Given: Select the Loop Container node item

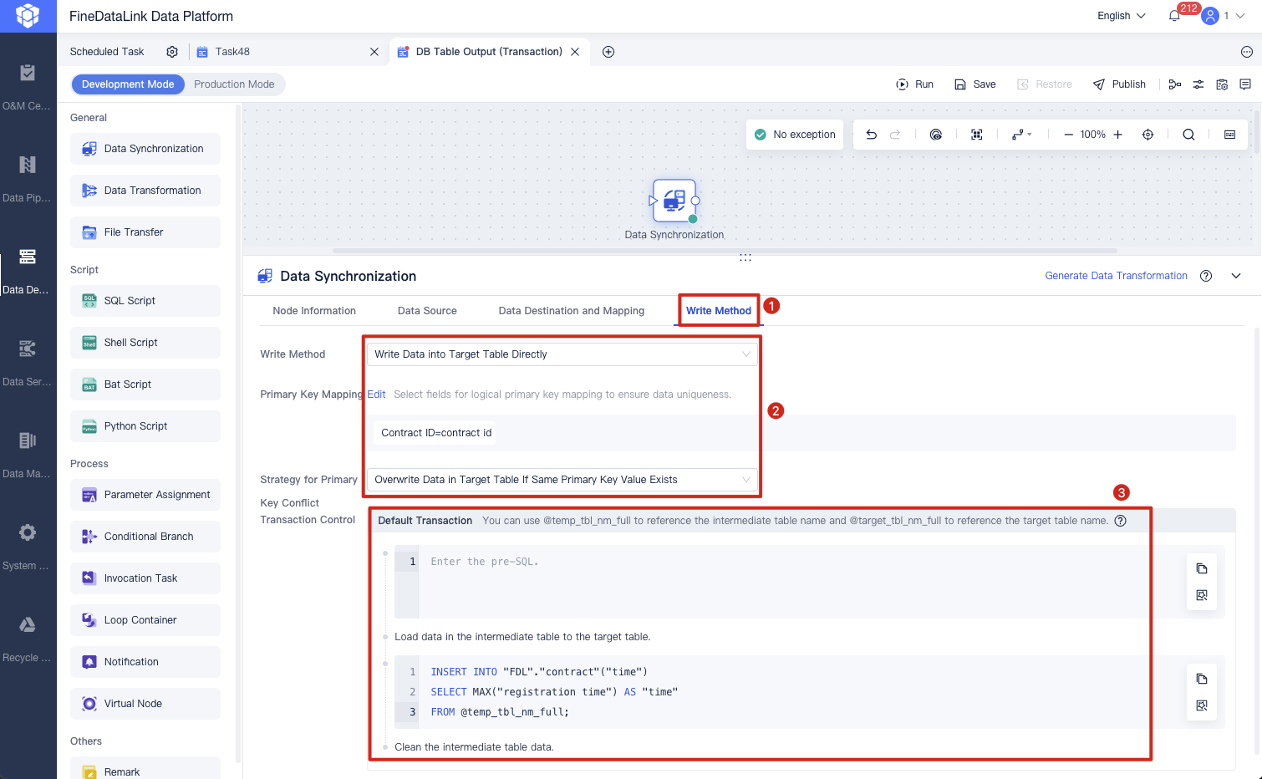Looking at the screenshot, I should (145, 620).
